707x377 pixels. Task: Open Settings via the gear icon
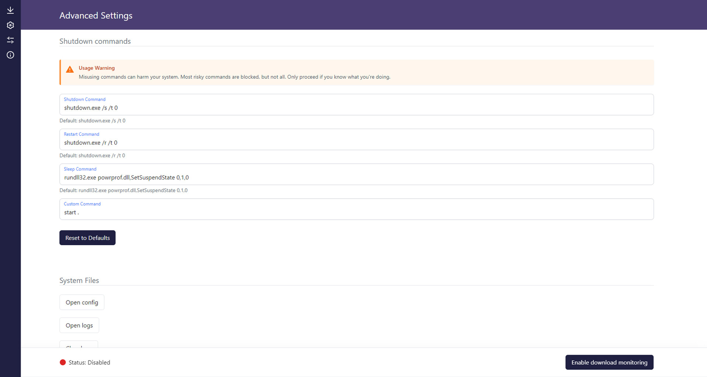[10, 25]
